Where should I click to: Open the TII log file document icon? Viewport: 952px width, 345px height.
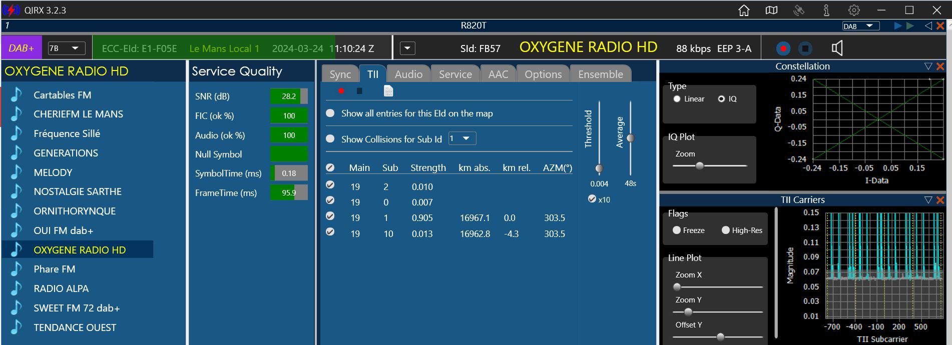pyautogui.click(x=388, y=90)
